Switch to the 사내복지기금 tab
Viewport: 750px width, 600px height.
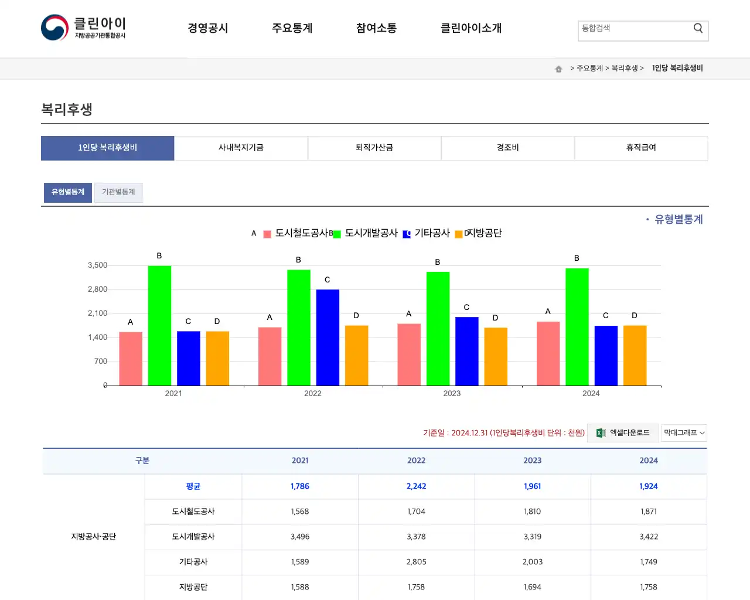241,148
